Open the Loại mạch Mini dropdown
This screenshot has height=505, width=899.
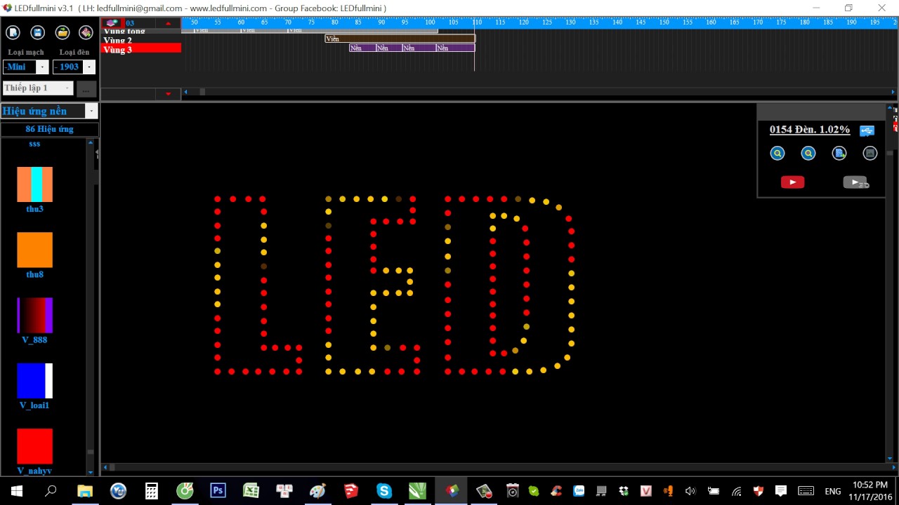[42, 67]
